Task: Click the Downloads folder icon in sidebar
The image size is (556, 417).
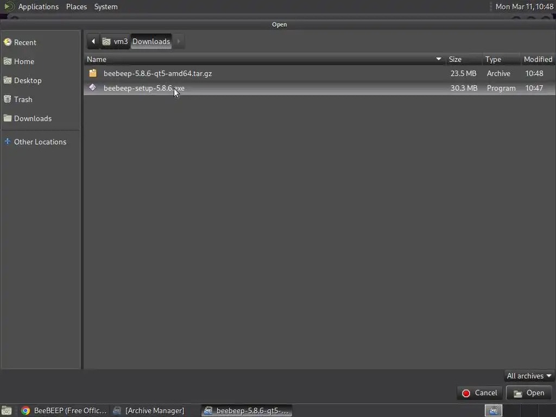Action: pyautogui.click(x=8, y=118)
